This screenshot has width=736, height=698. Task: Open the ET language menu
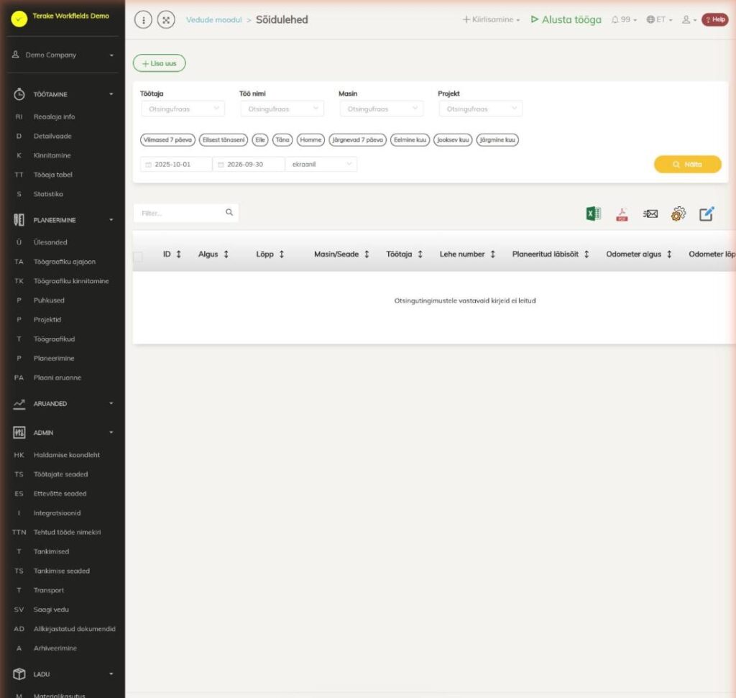(x=660, y=19)
